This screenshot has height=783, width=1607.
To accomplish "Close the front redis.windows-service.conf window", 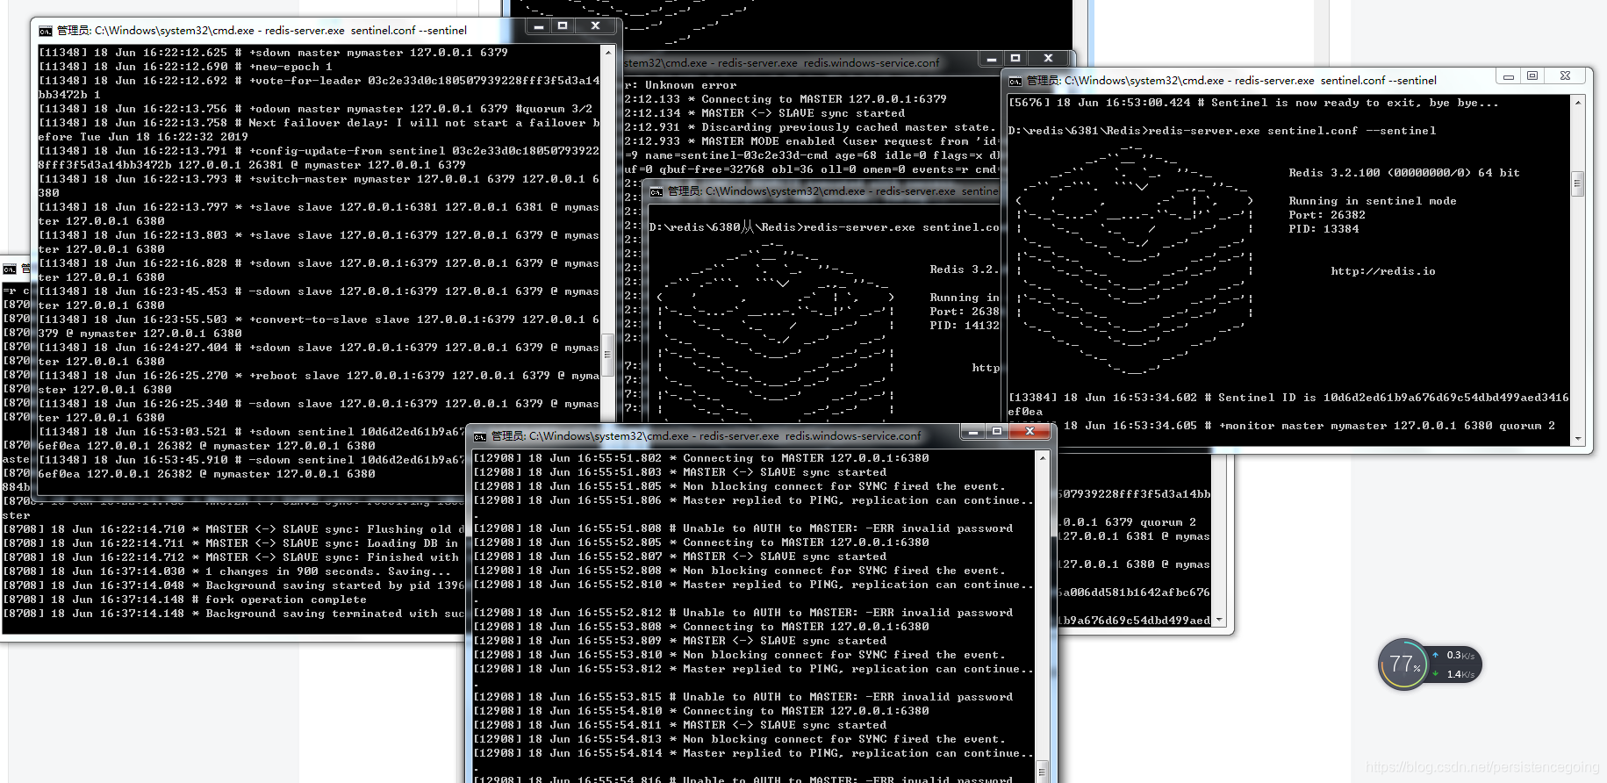I will click(1029, 431).
